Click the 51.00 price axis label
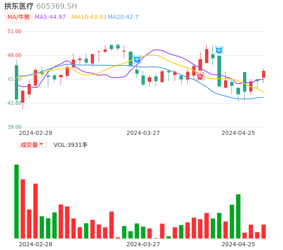Screen dimensions: 283x250 pyautogui.click(x=14, y=31)
